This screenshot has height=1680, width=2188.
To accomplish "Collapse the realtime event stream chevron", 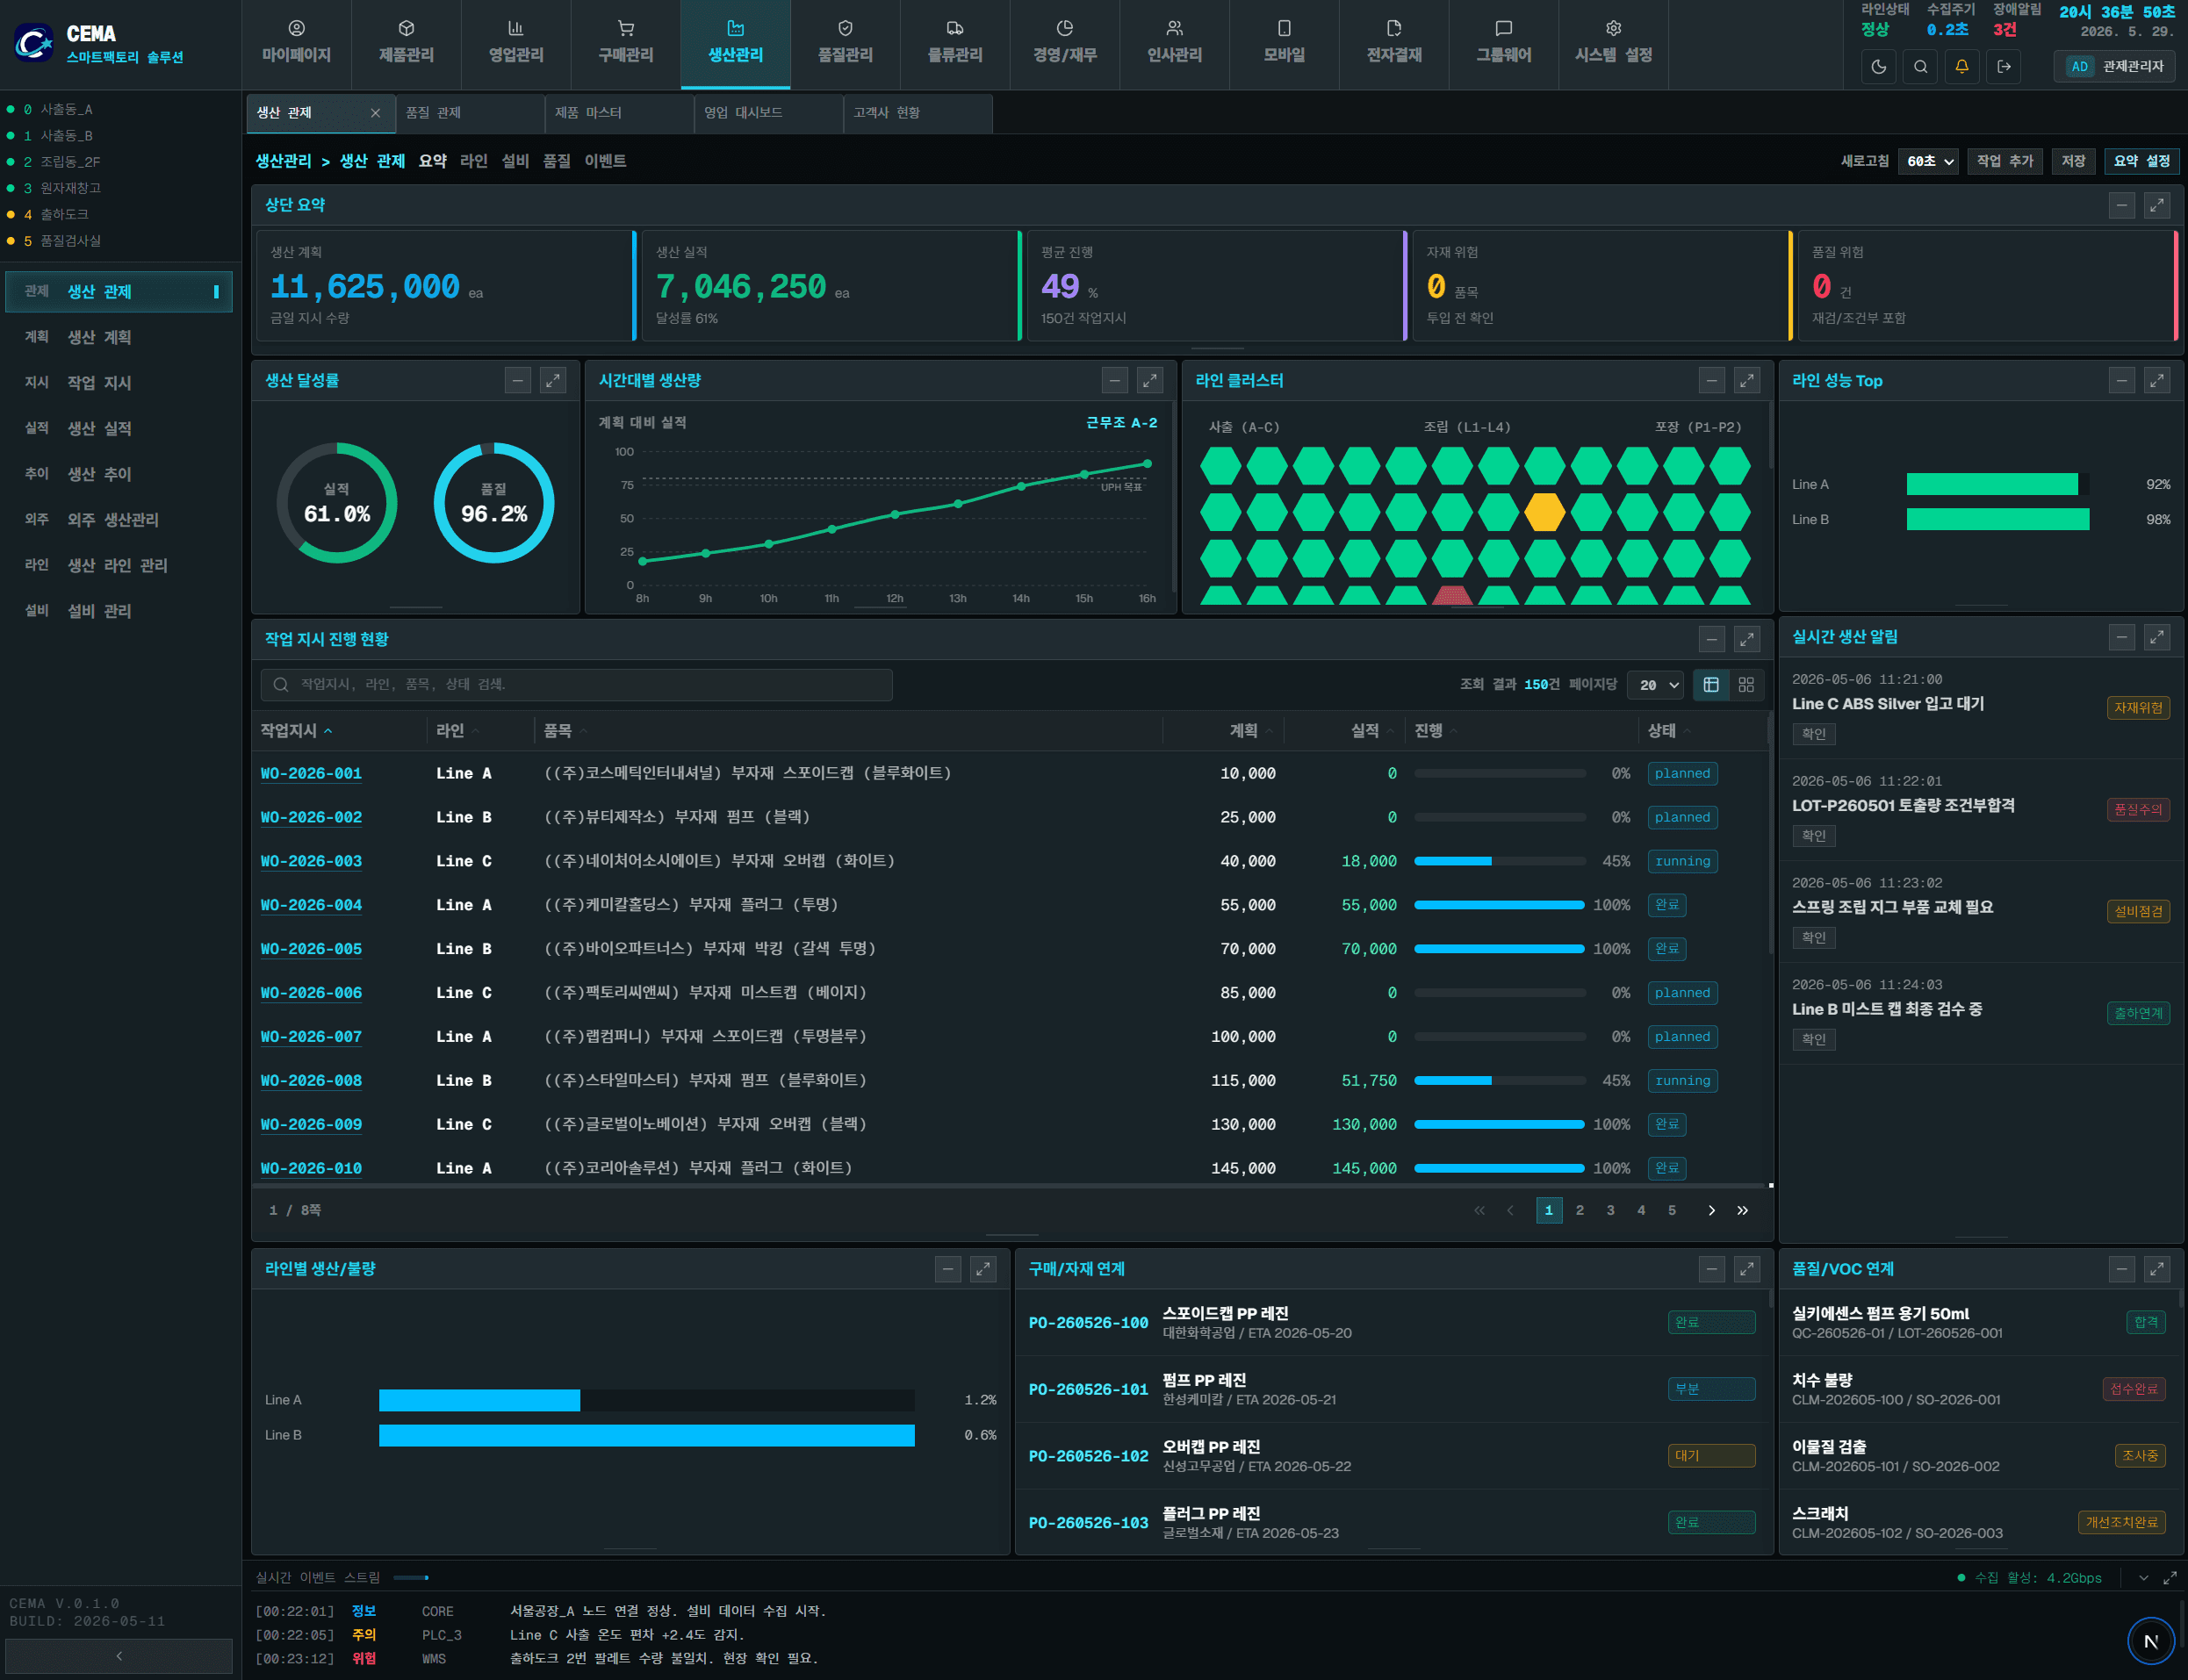I will pyautogui.click(x=2143, y=1577).
